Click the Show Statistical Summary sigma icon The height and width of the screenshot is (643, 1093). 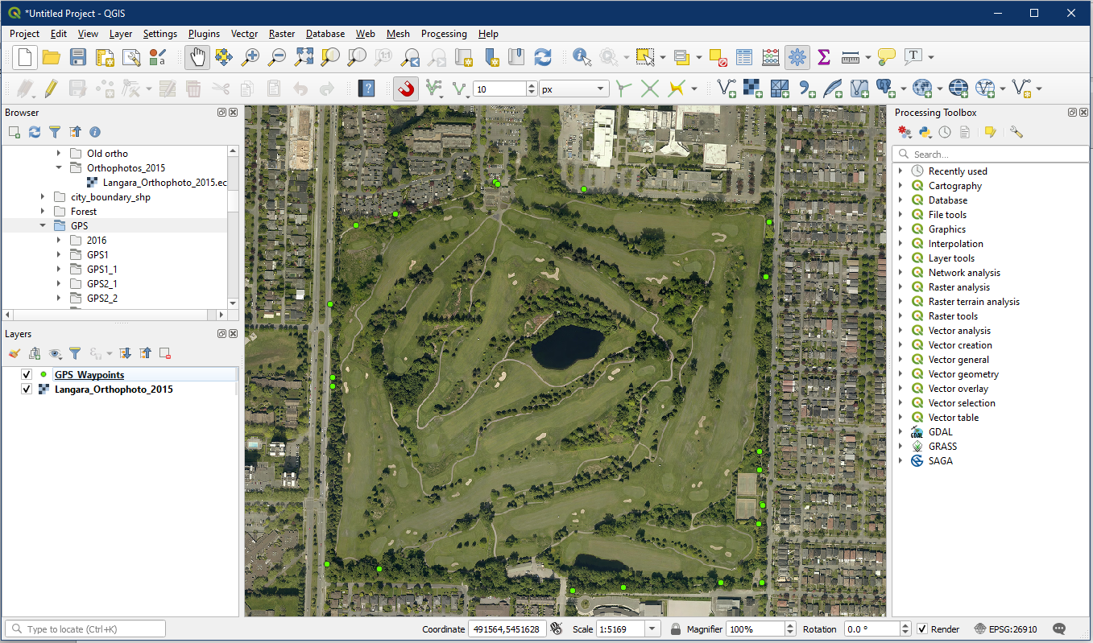(x=823, y=57)
